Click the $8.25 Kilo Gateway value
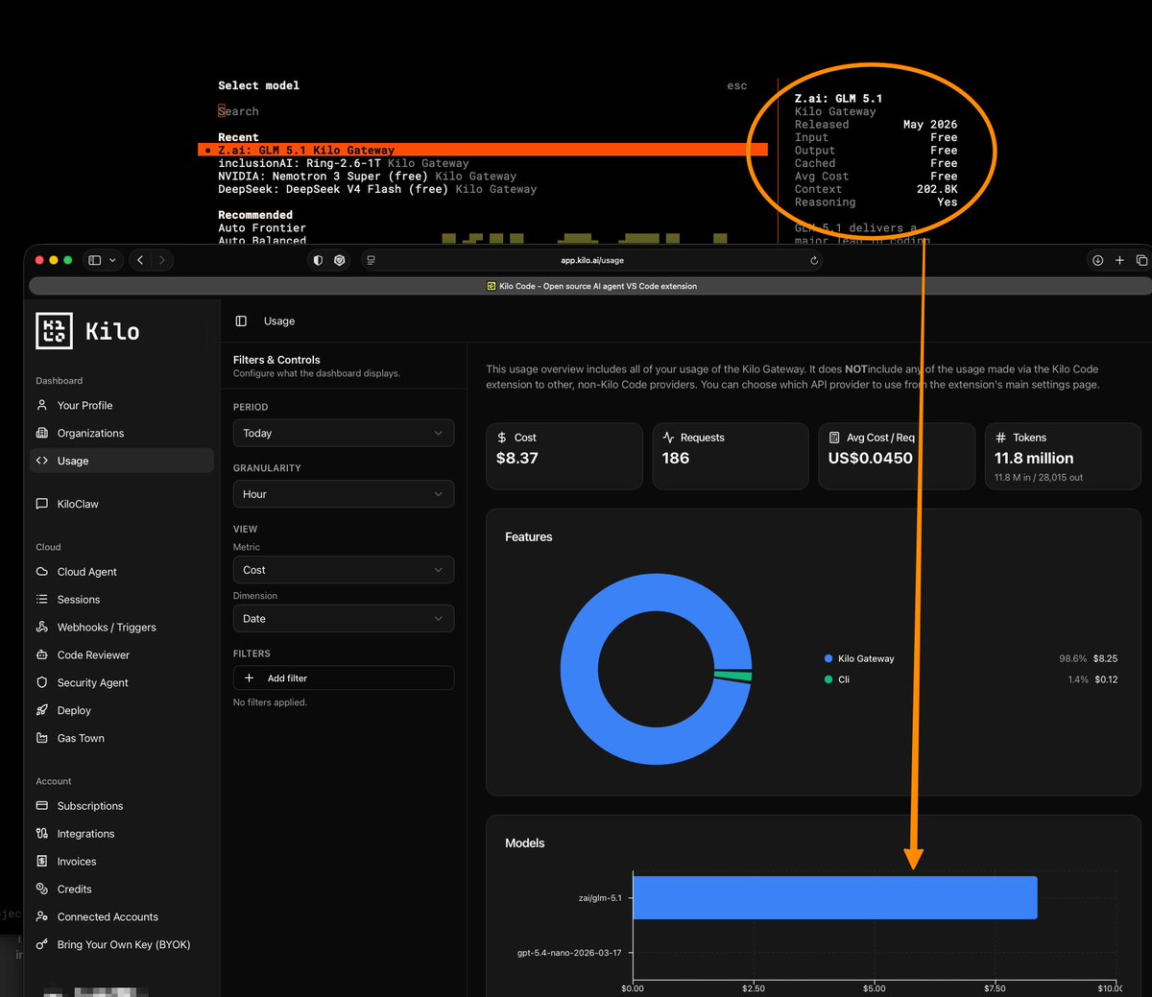The height and width of the screenshot is (997, 1152). coord(1105,658)
